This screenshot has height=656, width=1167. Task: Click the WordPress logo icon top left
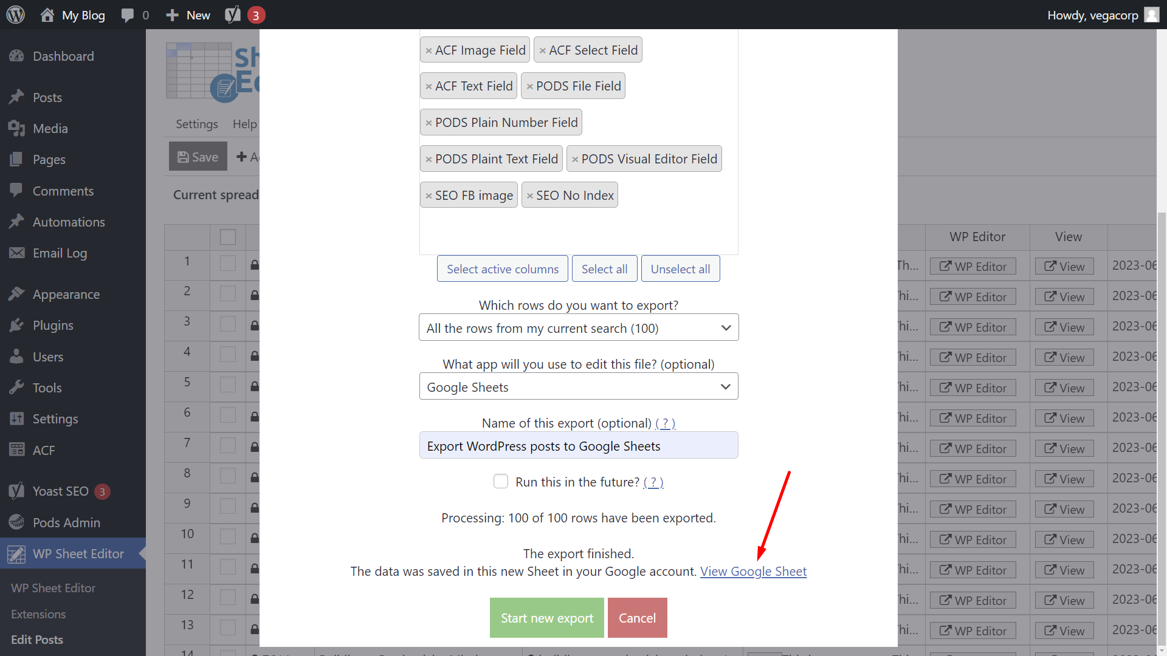16,15
